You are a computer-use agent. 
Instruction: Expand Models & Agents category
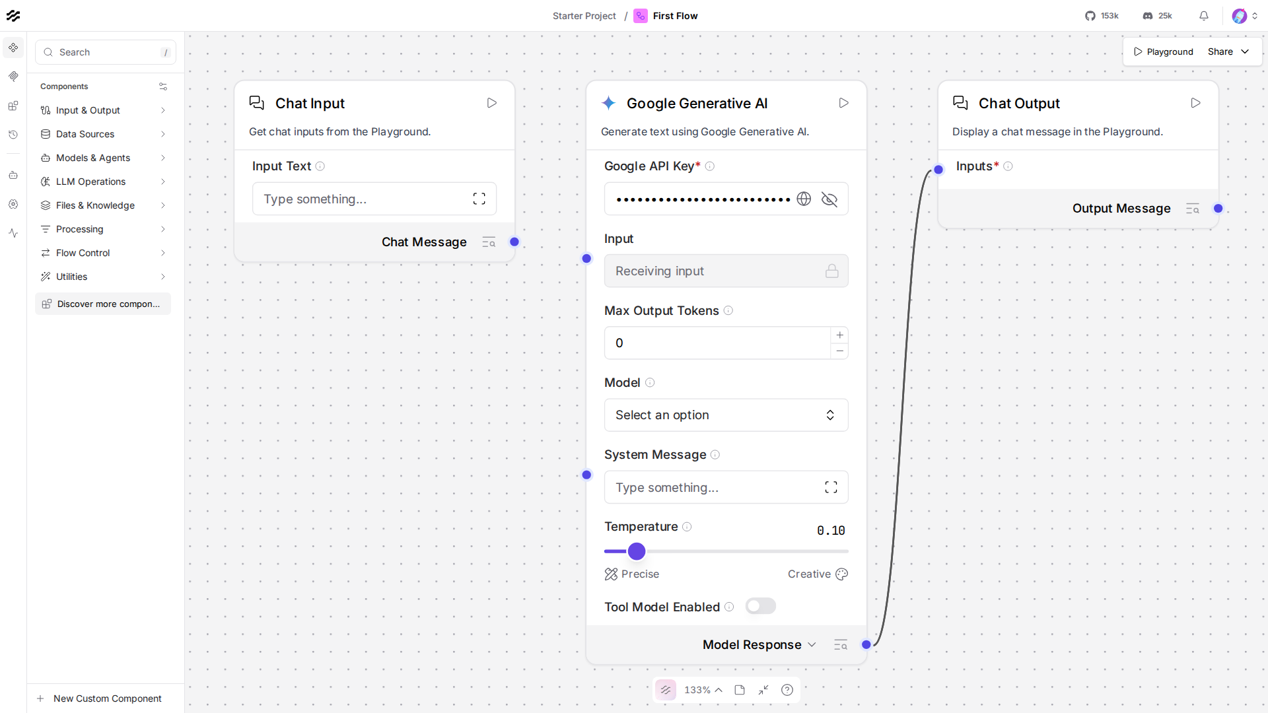[103, 158]
